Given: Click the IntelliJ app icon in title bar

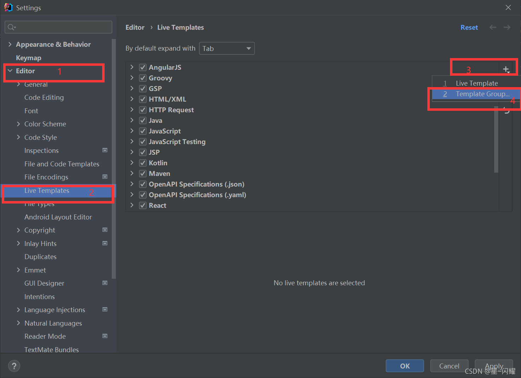Looking at the screenshot, I should [8, 7].
